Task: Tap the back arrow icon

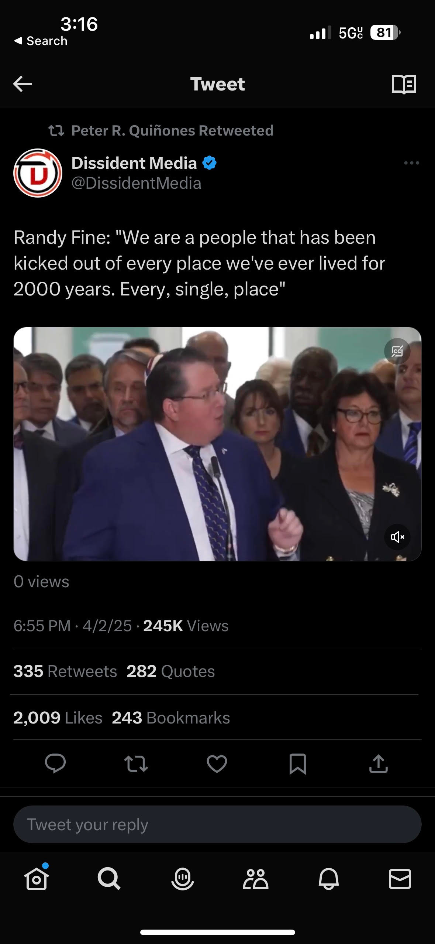Action: (x=23, y=84)
